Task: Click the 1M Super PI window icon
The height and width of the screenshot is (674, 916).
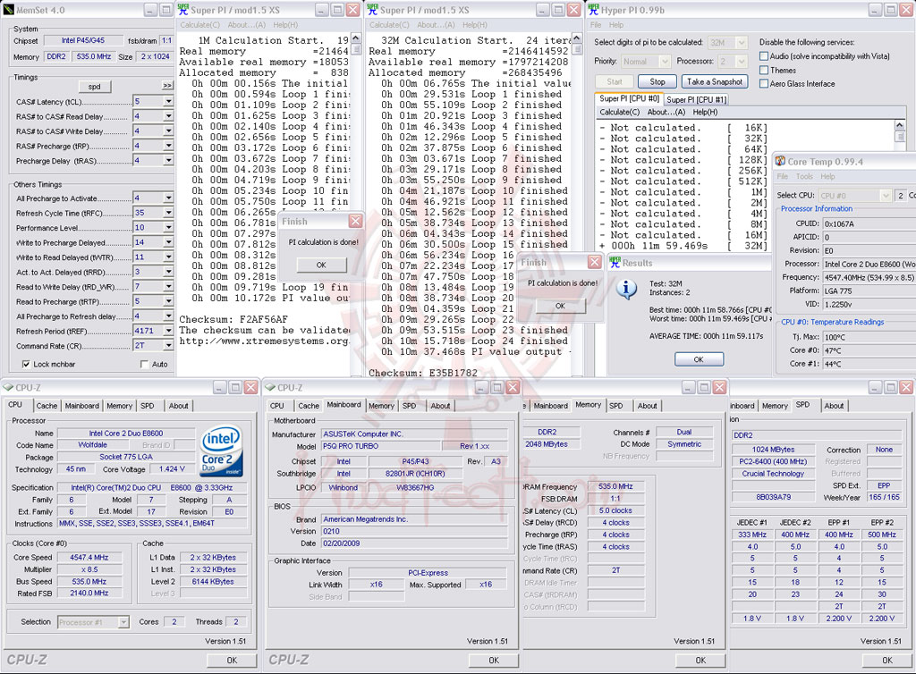Action: pyautogui.click(x=182, y=10)
